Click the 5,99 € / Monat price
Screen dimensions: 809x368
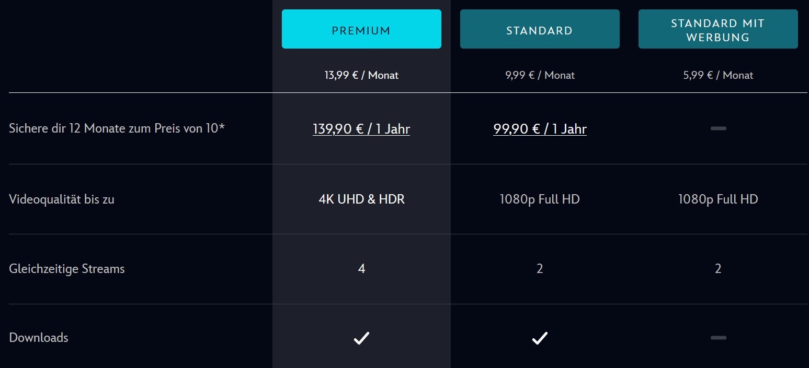(718, 75)
